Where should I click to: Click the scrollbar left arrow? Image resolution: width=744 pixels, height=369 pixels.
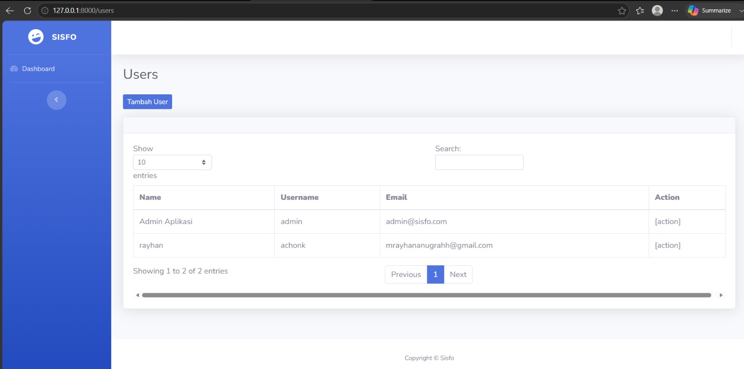click(138, 295)
